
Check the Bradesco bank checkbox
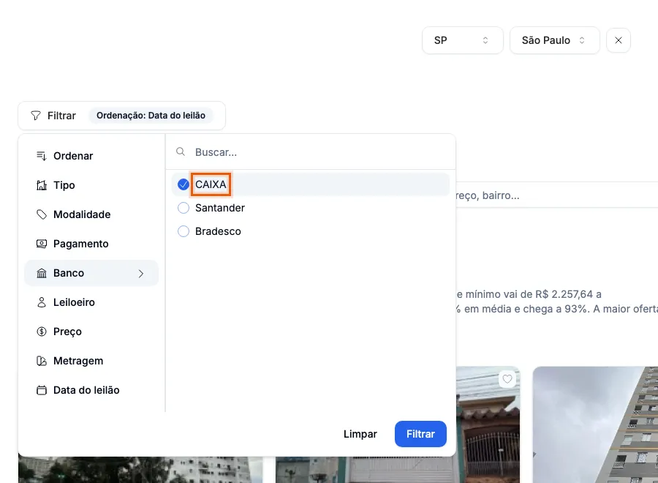pos(184,231)
